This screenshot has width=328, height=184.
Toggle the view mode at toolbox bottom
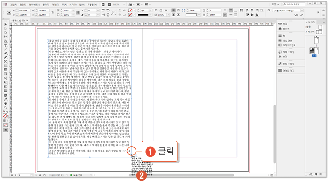pos(6,130)
